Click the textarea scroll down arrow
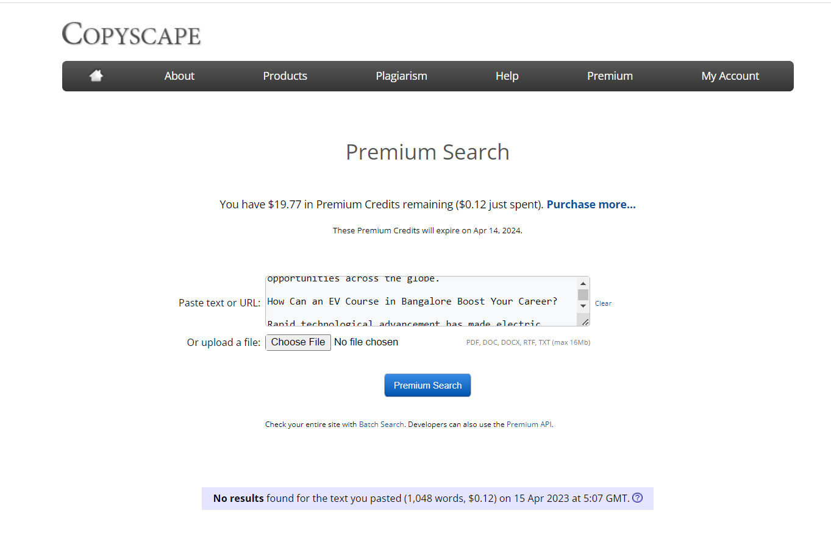The image size is (831, 536). 583,306
